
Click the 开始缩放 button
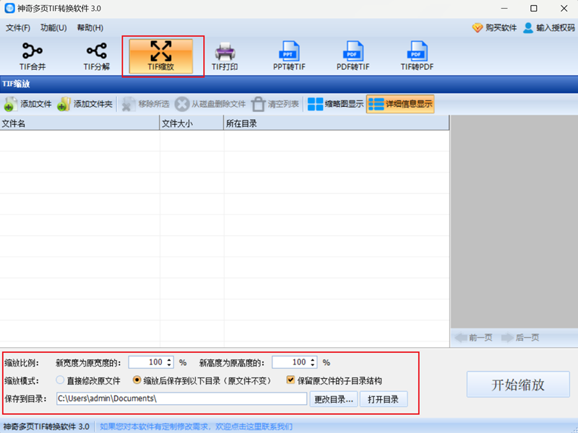pyautogui.click(x=519, y=384)
